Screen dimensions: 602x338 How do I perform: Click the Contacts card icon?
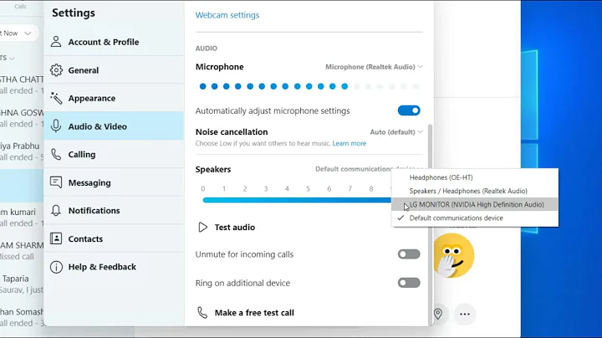point(56,238)
